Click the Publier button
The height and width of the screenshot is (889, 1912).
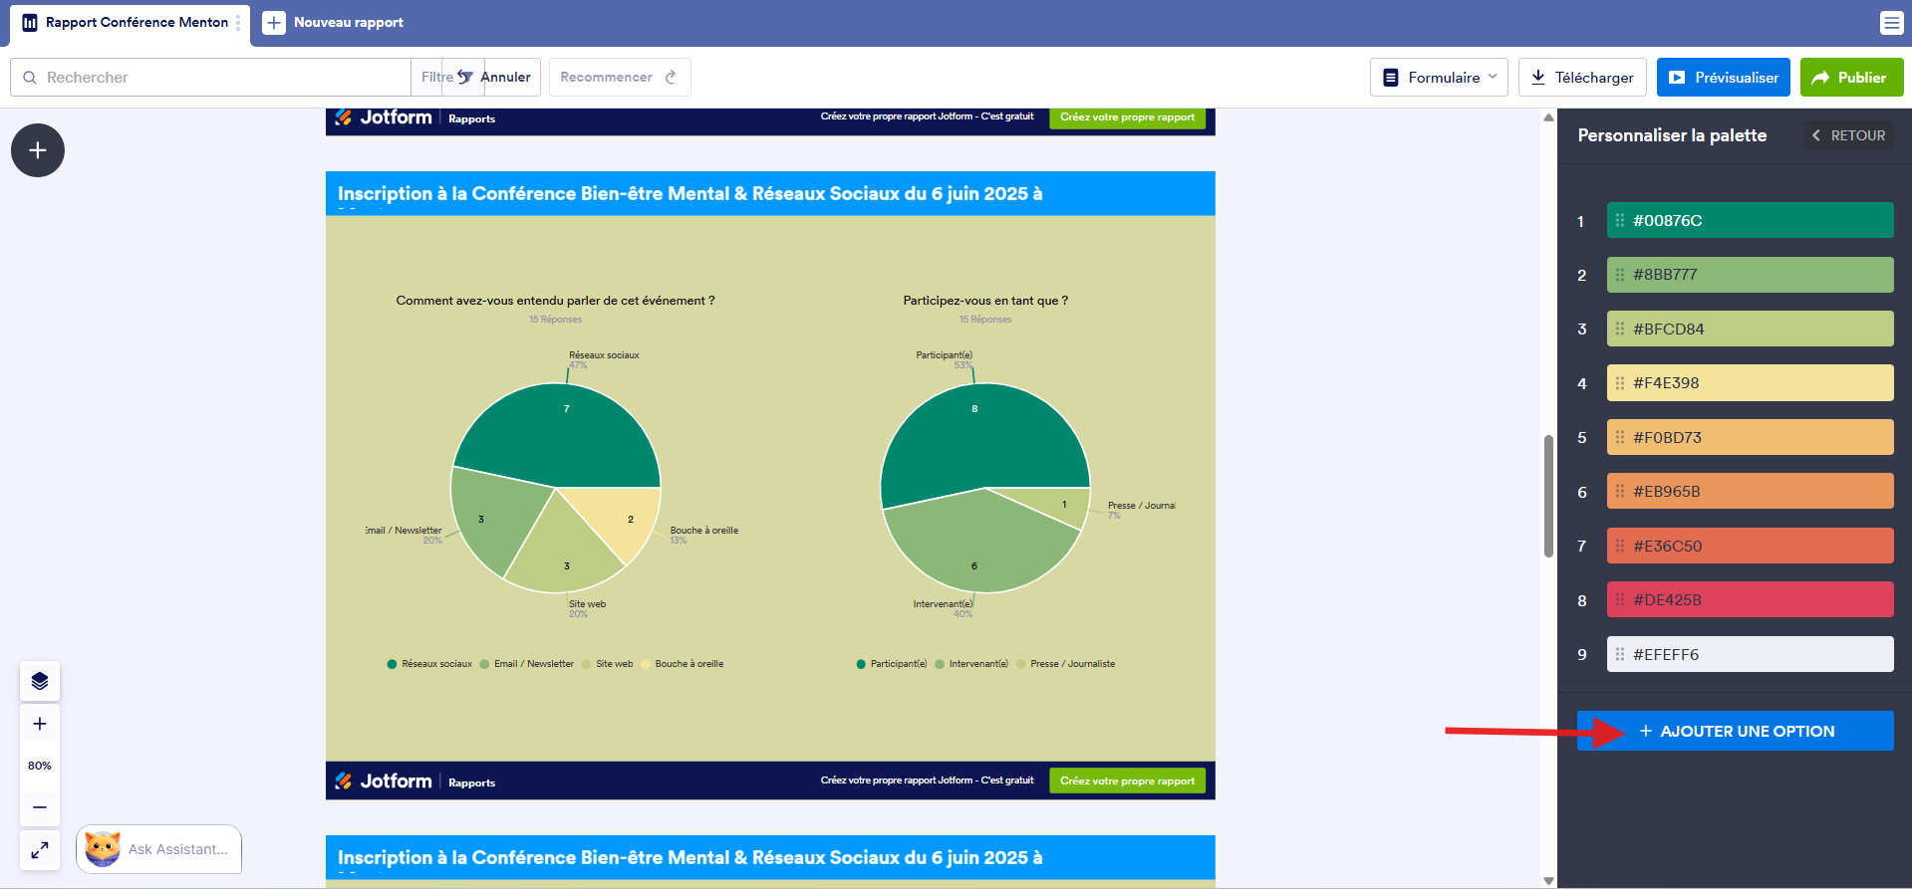[x=1851, y=78]
